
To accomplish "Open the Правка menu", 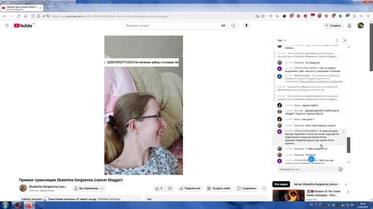I will pos(13,2).
